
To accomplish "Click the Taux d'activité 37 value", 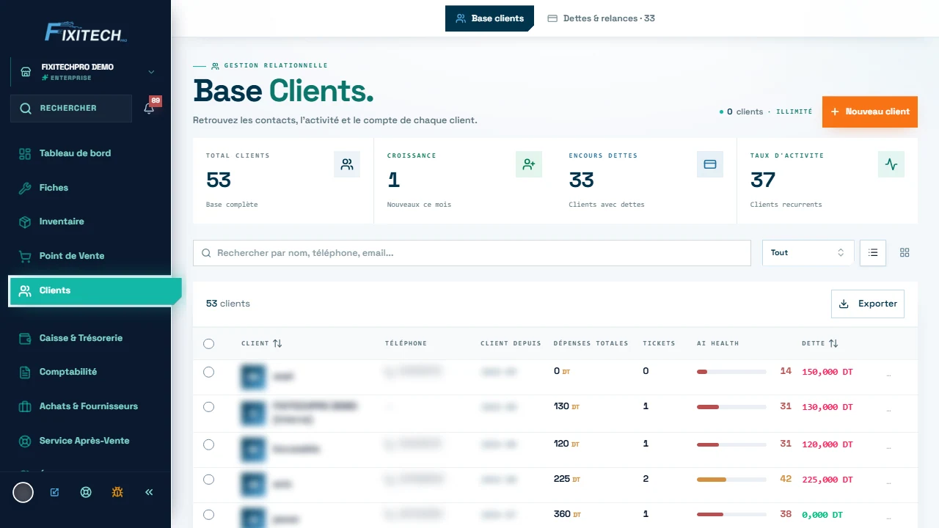I will [763, 180].
